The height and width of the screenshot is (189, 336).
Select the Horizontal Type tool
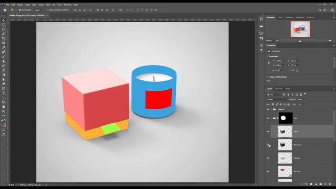point(4,93)
